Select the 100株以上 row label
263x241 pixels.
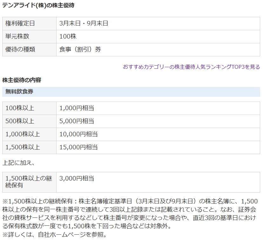click(x=29, y=108)
